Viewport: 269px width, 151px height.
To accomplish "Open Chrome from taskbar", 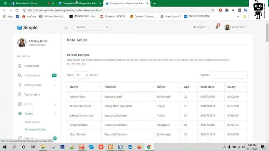I will (149, 147).
